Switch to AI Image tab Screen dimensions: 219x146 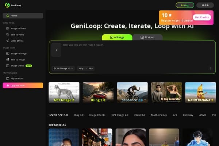coord(117,37)
